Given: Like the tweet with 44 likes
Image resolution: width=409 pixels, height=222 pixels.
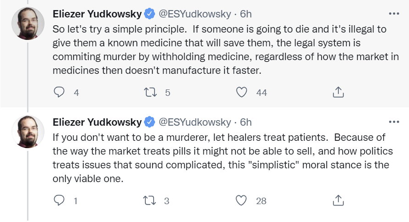Looking at the screenshot, I should (x=242, y=92).
